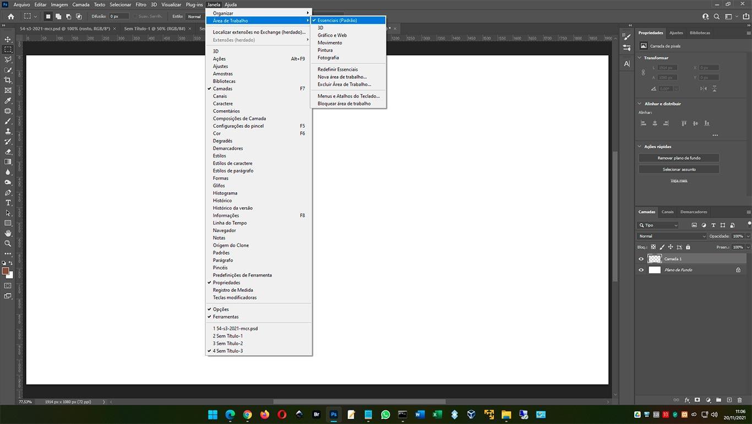Viewport: 752px width, 424px height.
Task: Select the Gradient tool
Action: click(8, 162)
